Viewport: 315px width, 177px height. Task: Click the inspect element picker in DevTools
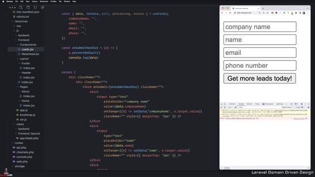pos(221,104)
